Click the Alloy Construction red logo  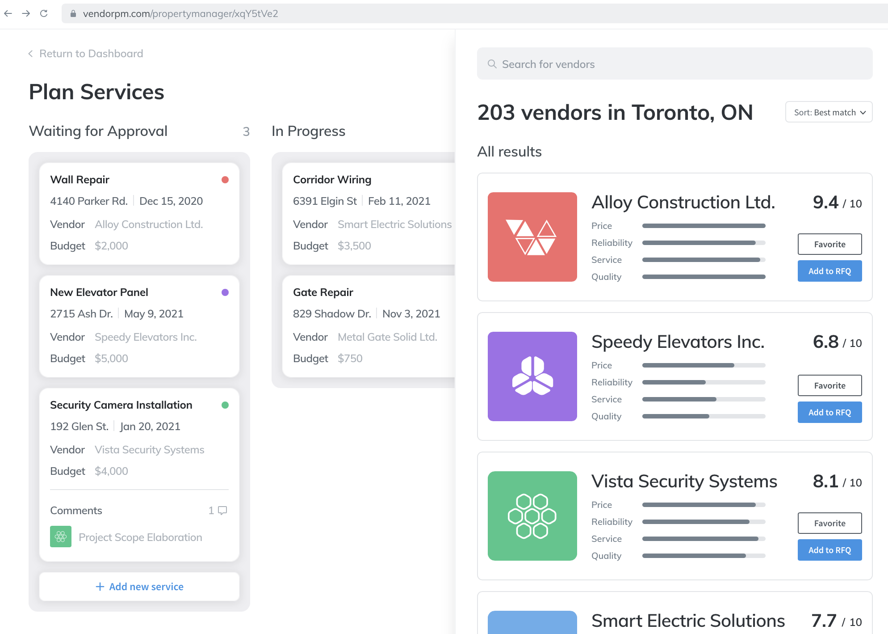tap(532, 237)
